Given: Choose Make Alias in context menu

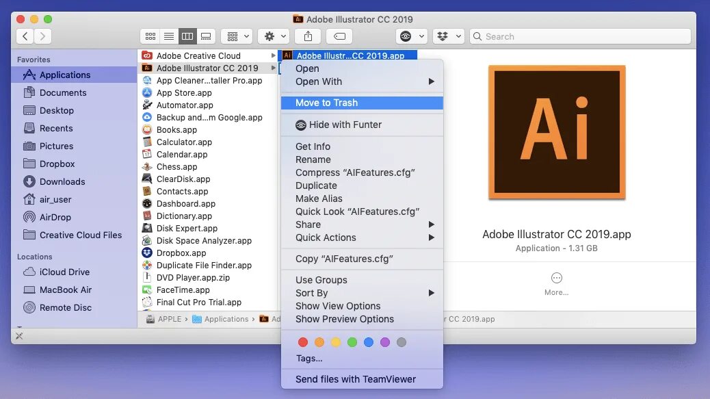Looking at the screenshot, I should coord(362,198).
